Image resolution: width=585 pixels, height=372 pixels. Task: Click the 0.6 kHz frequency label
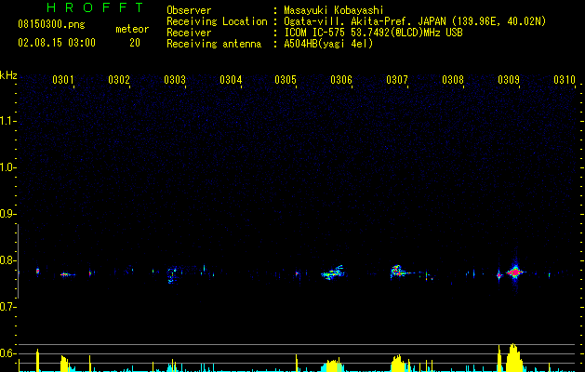point(8,353)
